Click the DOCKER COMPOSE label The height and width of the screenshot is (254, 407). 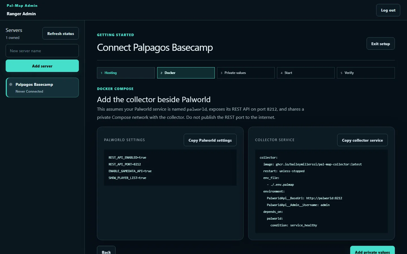click(x=115, y=89)
